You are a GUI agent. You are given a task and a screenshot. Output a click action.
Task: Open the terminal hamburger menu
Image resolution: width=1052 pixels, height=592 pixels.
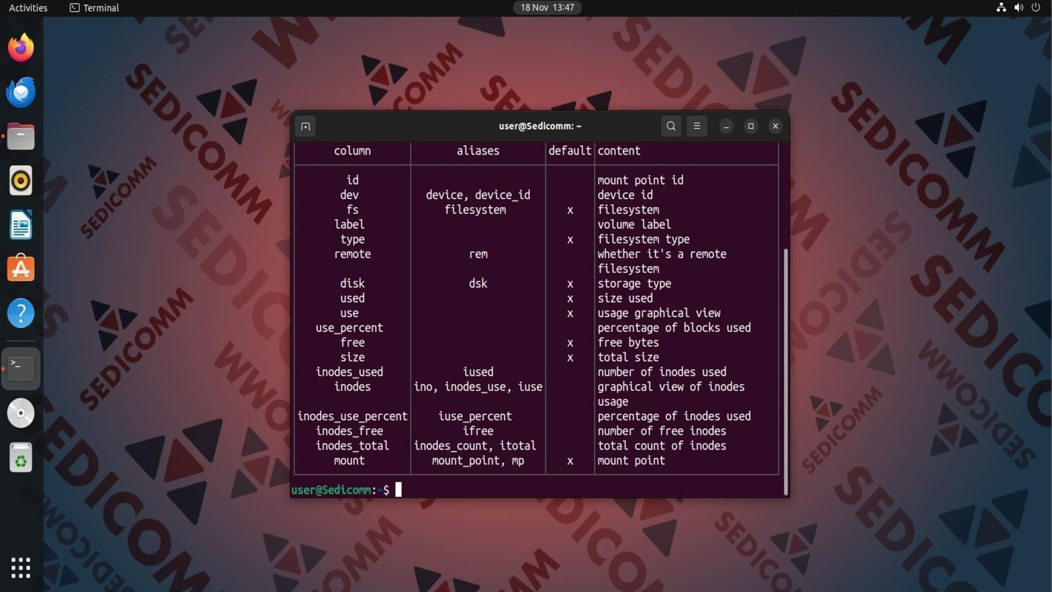click(x=697, y=126)
